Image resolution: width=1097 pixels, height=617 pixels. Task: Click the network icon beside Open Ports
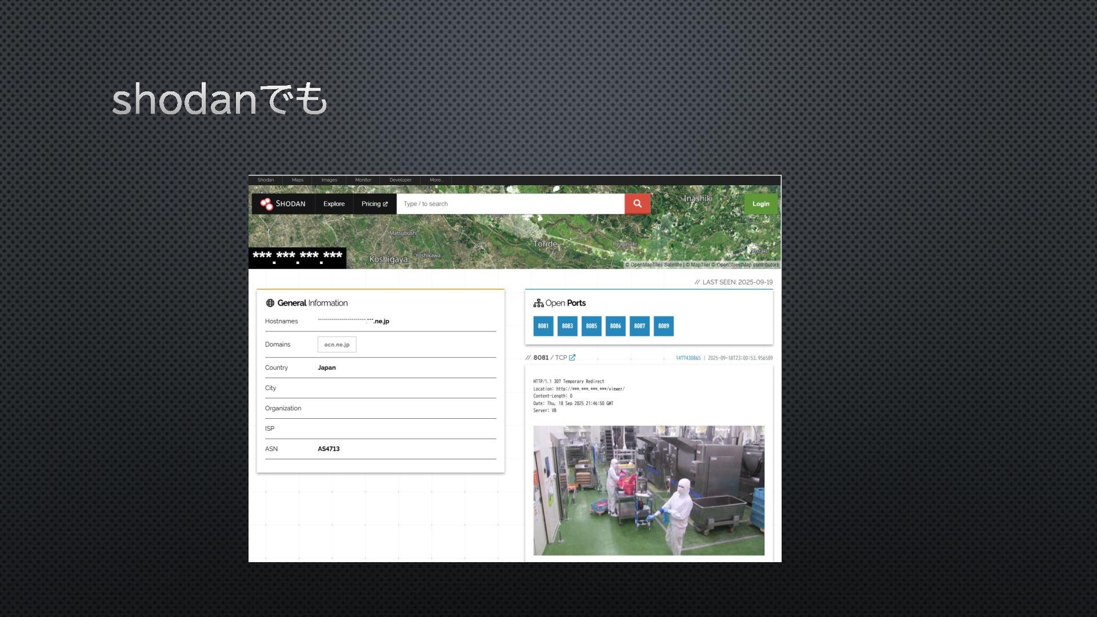coord(538,303)
